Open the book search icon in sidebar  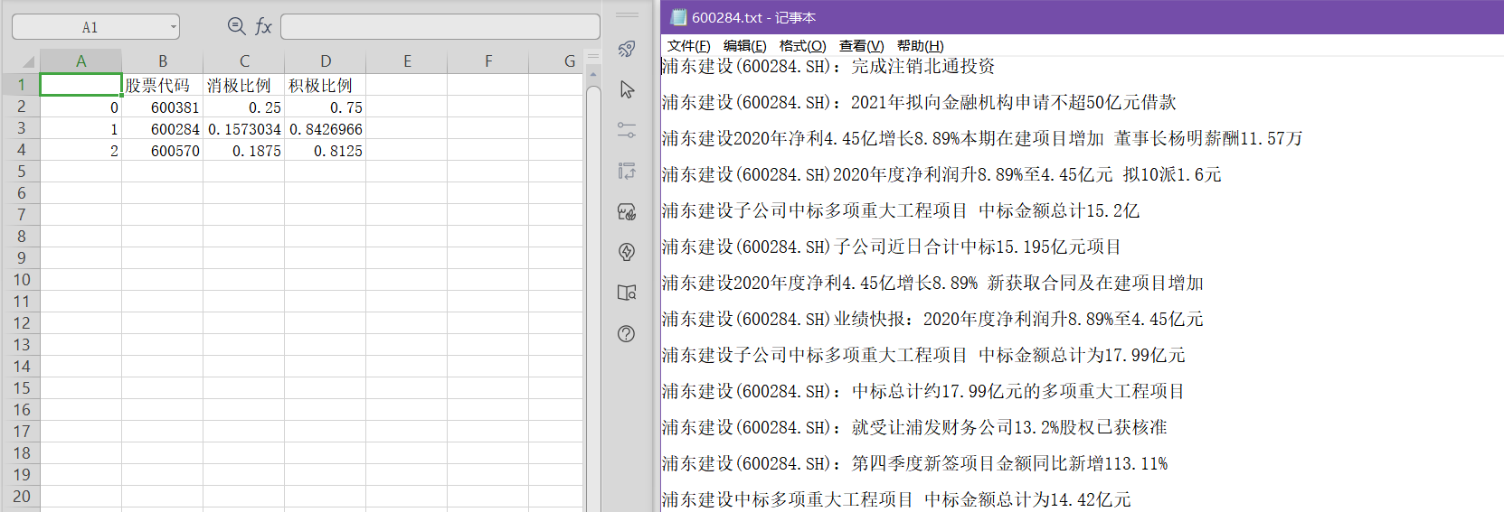click(627, 293)
